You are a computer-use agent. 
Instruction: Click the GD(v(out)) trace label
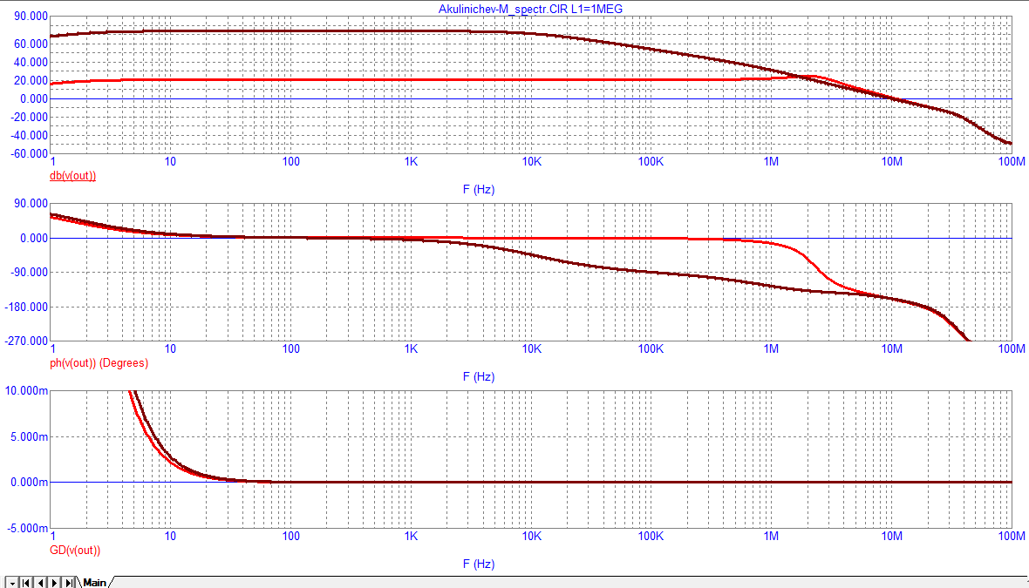click(75, 551)
